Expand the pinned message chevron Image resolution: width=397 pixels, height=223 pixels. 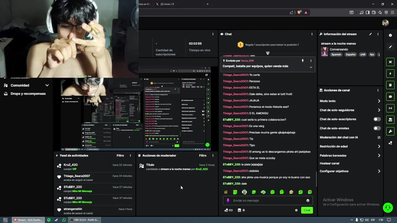[311, 67]
